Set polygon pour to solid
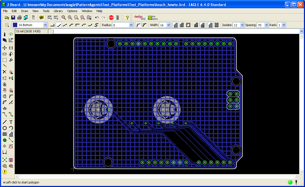This screenshot has height=187, width=305. [x=176, y=25]
